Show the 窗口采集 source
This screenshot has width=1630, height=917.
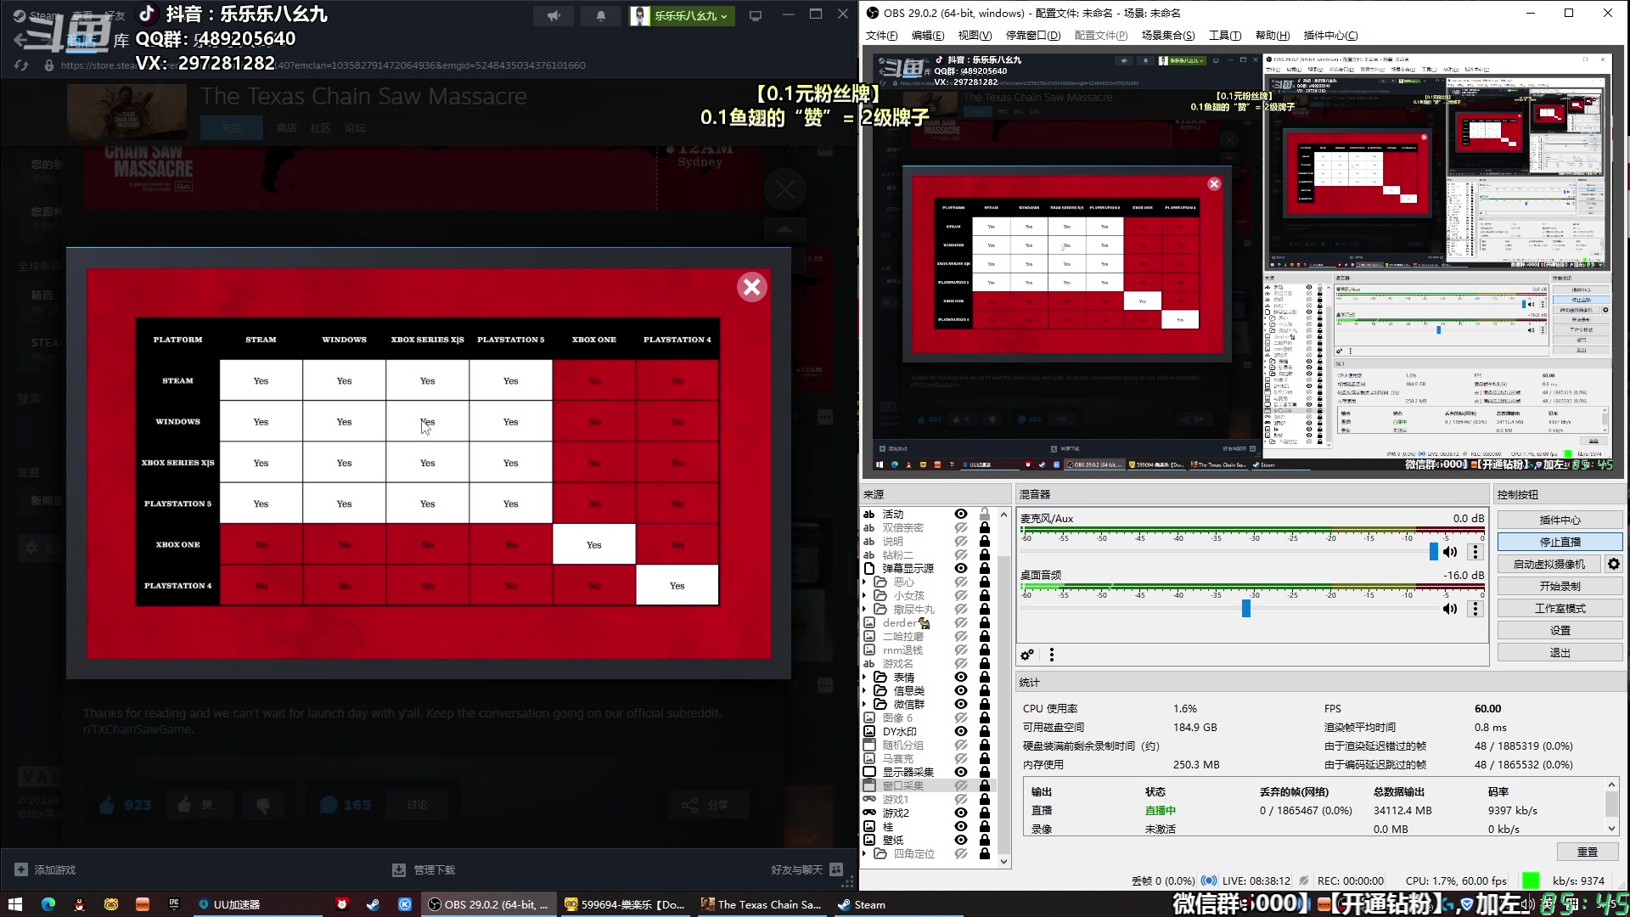pos(961,785)
